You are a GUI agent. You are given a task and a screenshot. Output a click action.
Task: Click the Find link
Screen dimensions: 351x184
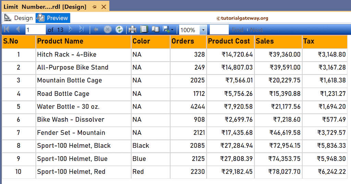coord(238,30)
